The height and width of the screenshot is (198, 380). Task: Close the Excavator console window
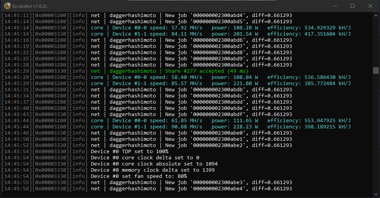370,6
